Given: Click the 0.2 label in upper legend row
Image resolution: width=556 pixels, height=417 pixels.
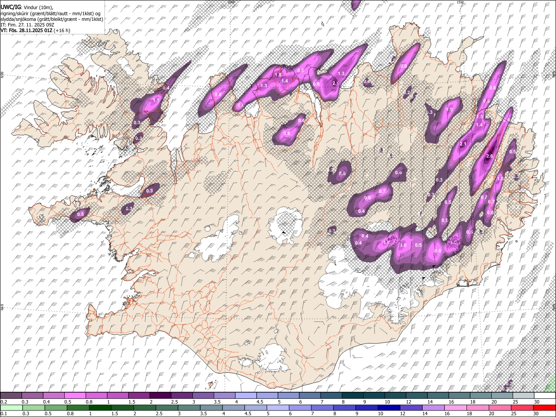Looking at the screenshot, I should coord(4,402).
